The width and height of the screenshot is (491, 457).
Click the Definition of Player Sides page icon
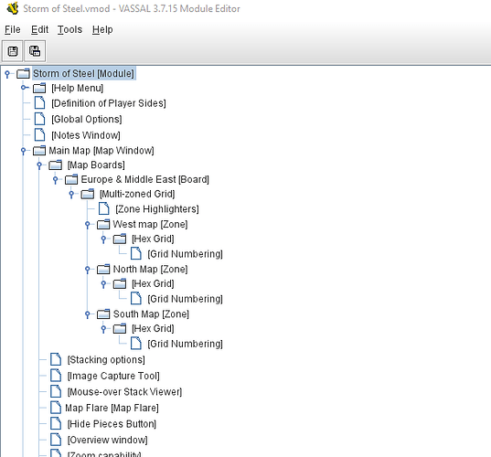coord(39,102)
